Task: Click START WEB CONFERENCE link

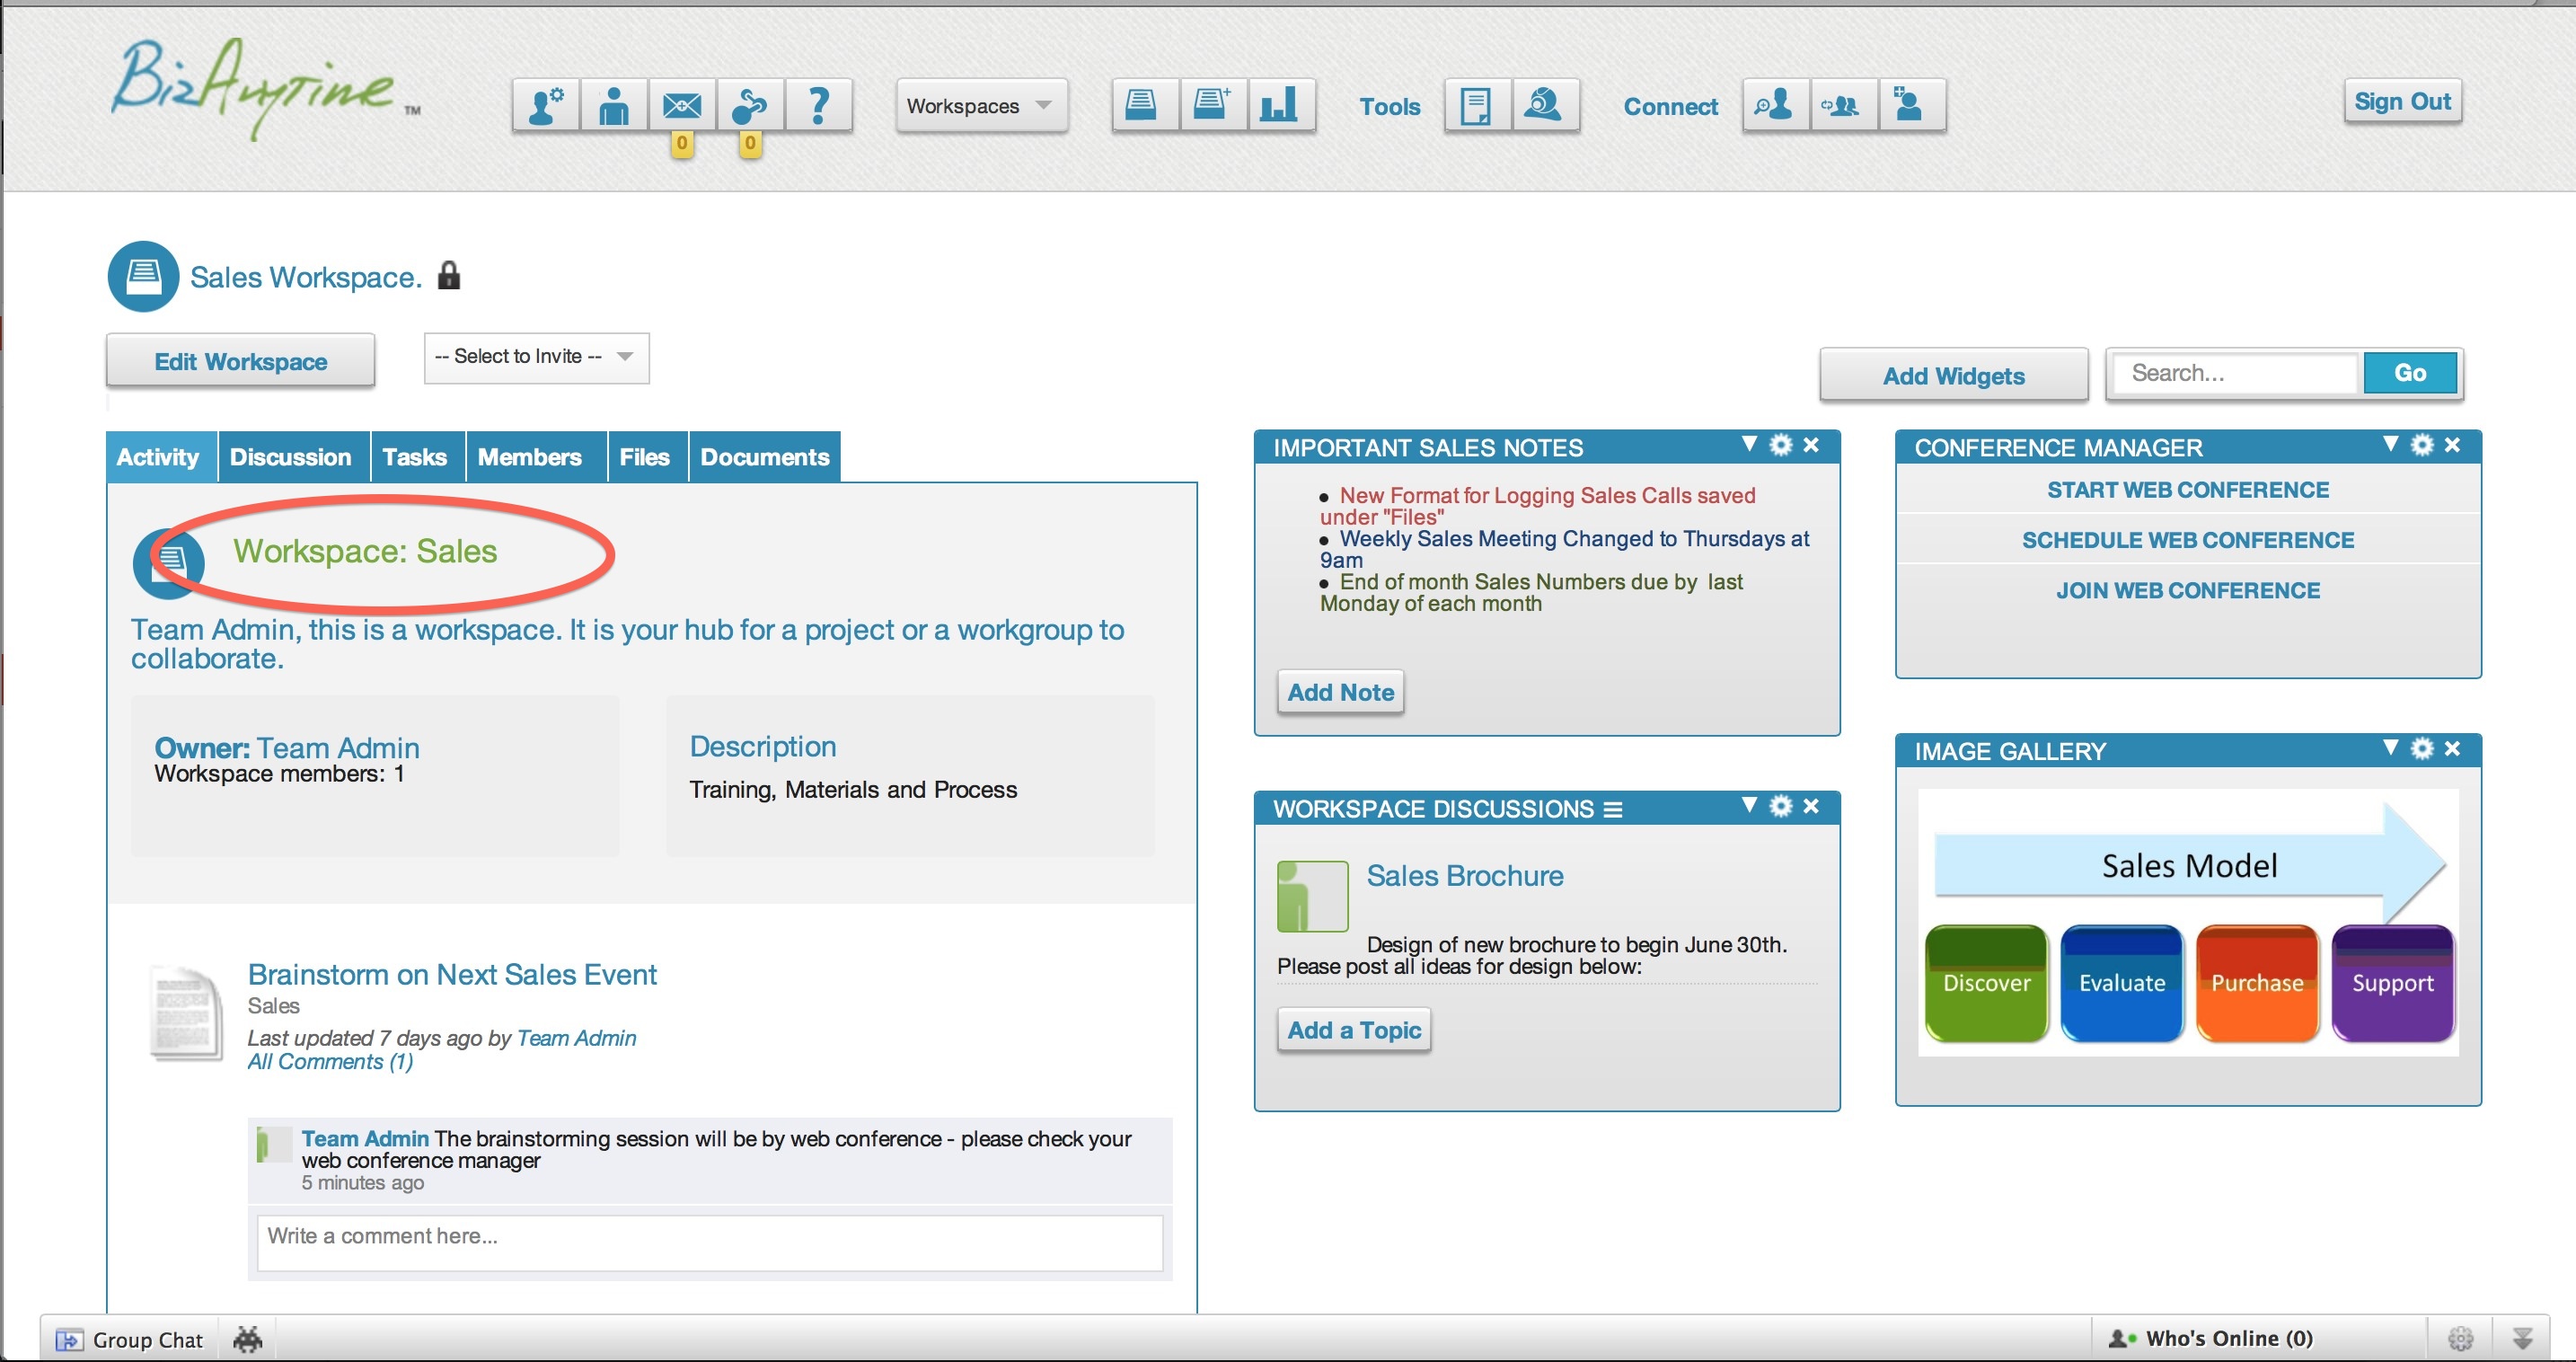Action: click(x=2187, y=490)
